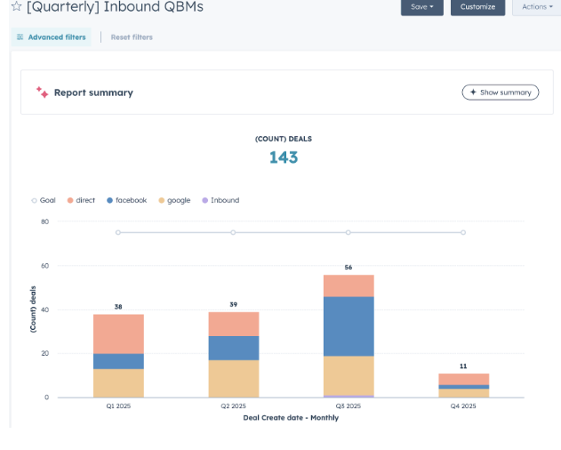The height and width of the screenshot is (450, 561).
Task: Expand the Actions dropdown menu
Action: 536,7
